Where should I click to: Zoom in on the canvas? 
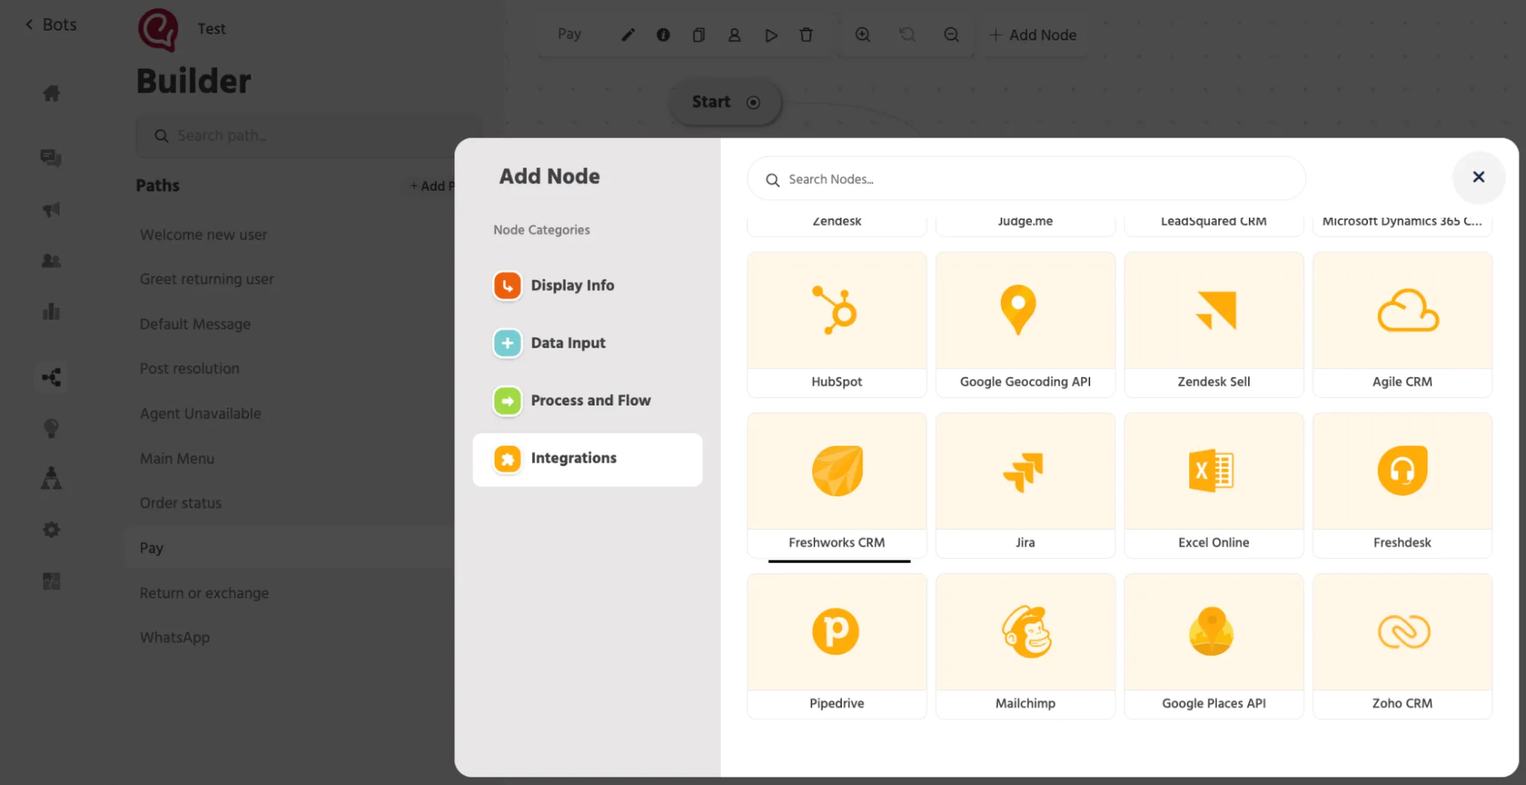click(863, 35)
